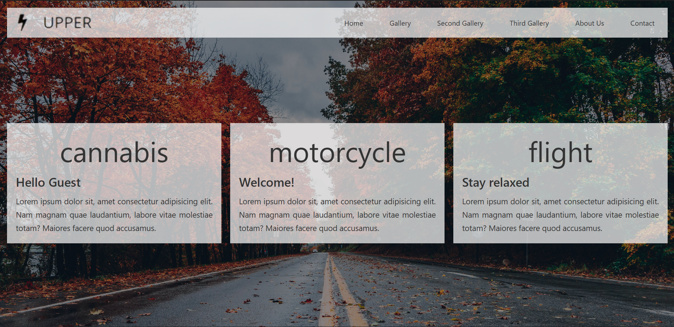This screenshot has height=327, width=674.
Task: Click the large 'flight' card title
Action: 560,153
